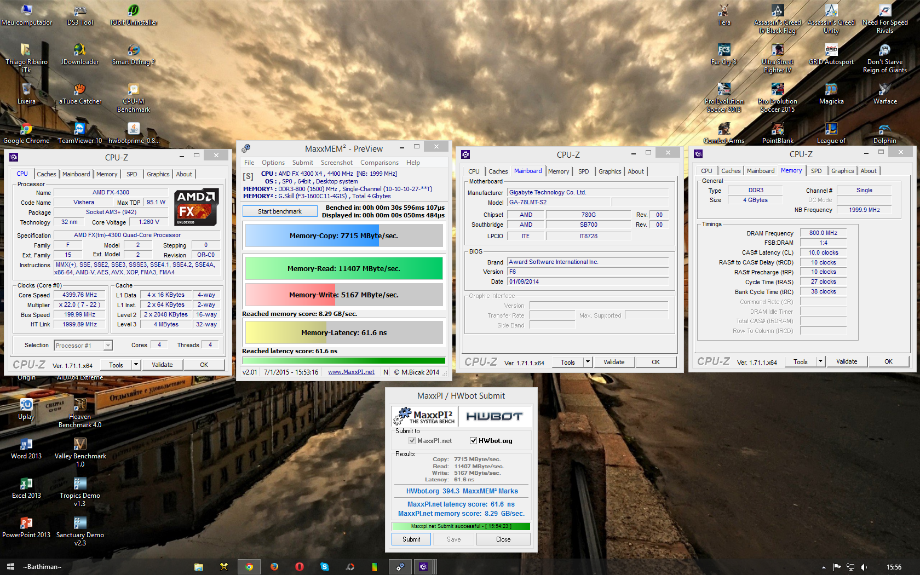Toggle the HWbot.org submit checkbox
The height and width of the screenshot is (575, 920).
pyautogui.click(x=473, y=441)
